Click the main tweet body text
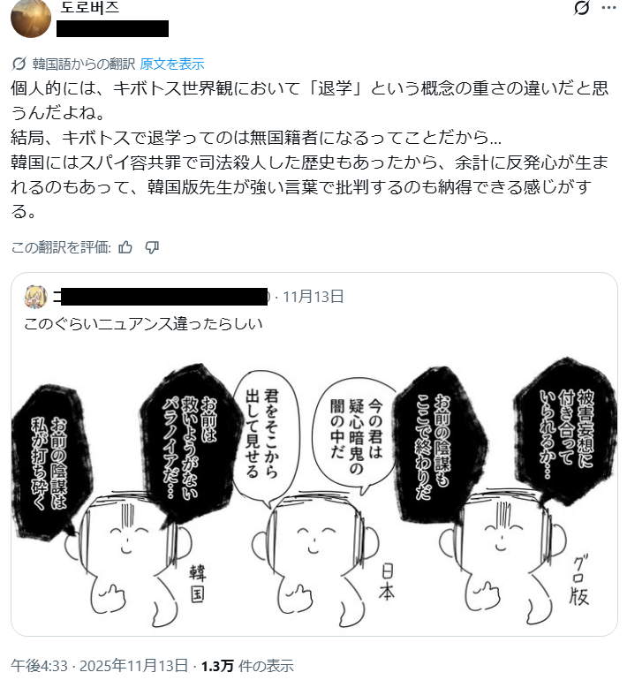The width and height of the screenshot is (627, 680). click(310, 150)
